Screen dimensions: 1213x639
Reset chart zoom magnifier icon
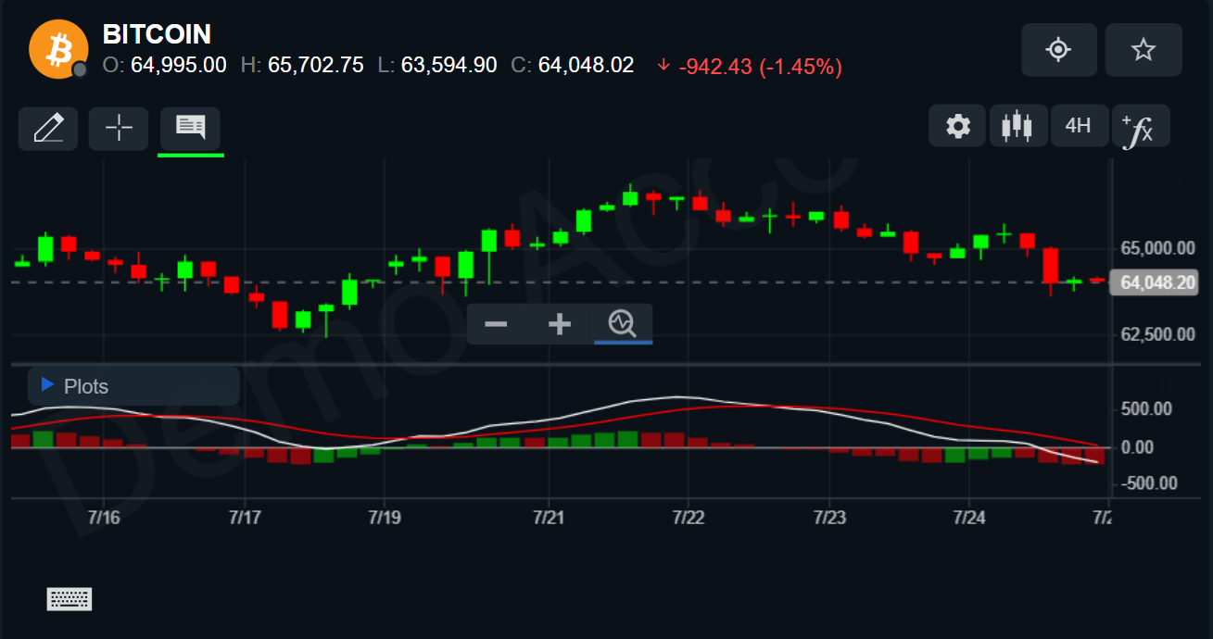coord(623,323)
